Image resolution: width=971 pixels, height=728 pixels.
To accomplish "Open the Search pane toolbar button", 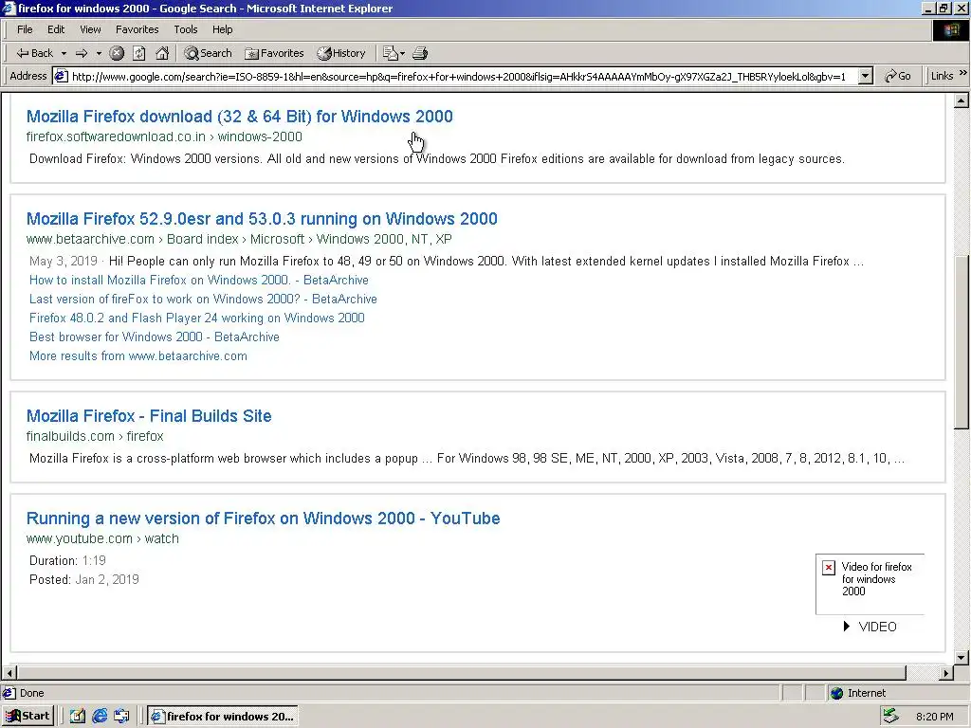I will click(x=208, y=53).
